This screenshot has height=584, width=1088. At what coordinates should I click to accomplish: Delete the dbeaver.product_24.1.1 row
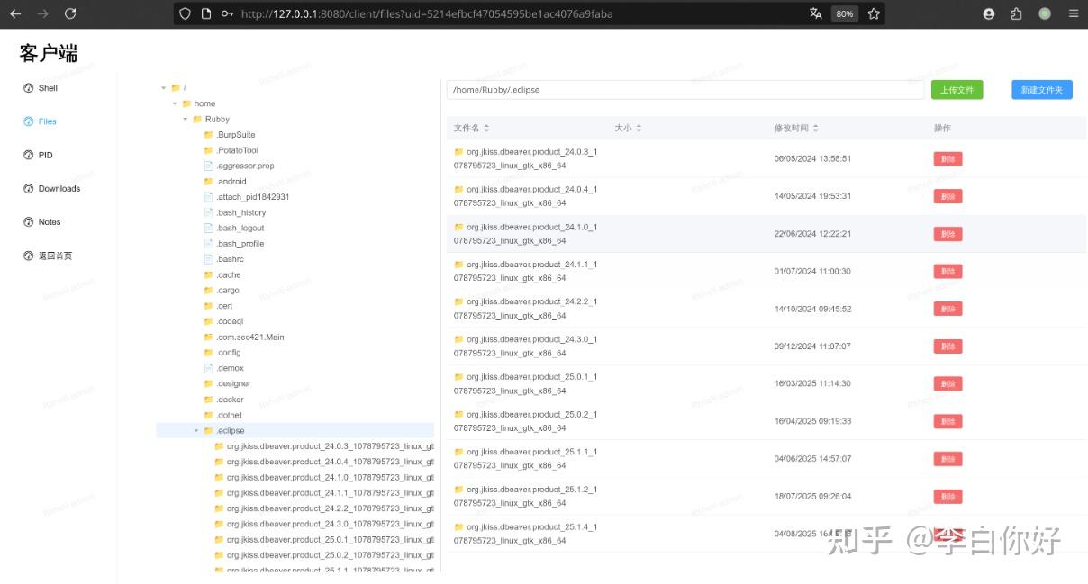point(947,272)
